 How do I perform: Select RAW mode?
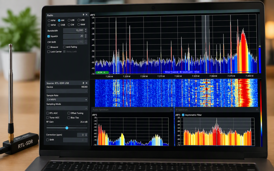(x=79, y=25)
